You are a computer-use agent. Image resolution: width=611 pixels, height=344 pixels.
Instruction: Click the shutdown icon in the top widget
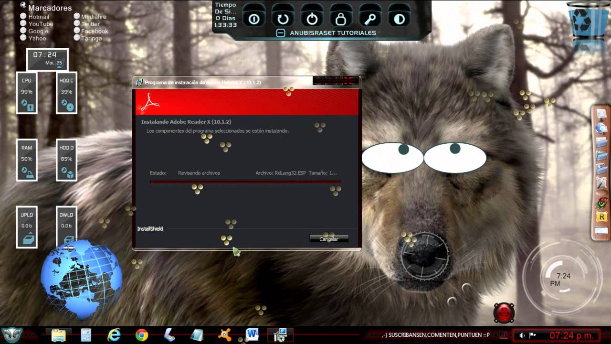coord(254,19)
